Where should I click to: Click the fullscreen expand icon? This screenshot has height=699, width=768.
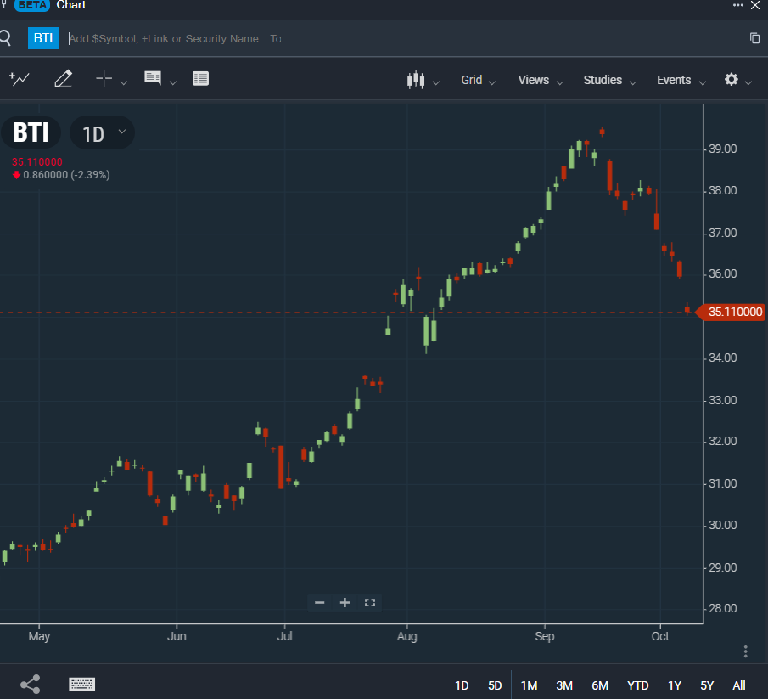tap(370, 602)
